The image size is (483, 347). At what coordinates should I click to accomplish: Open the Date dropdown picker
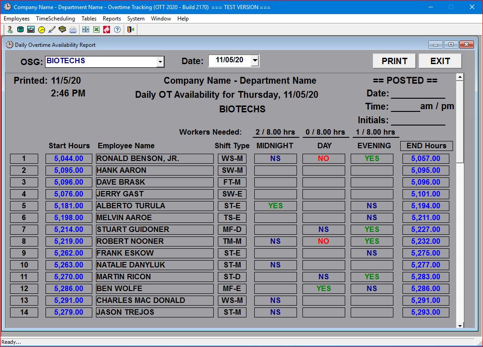click(255, 60)
